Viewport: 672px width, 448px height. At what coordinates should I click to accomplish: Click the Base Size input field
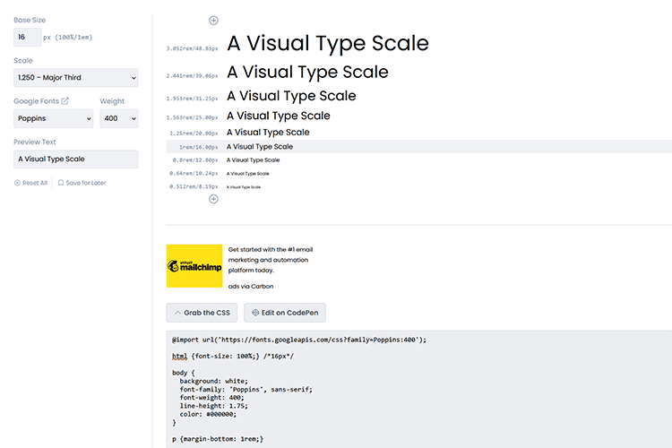click(x=27, y=37)
